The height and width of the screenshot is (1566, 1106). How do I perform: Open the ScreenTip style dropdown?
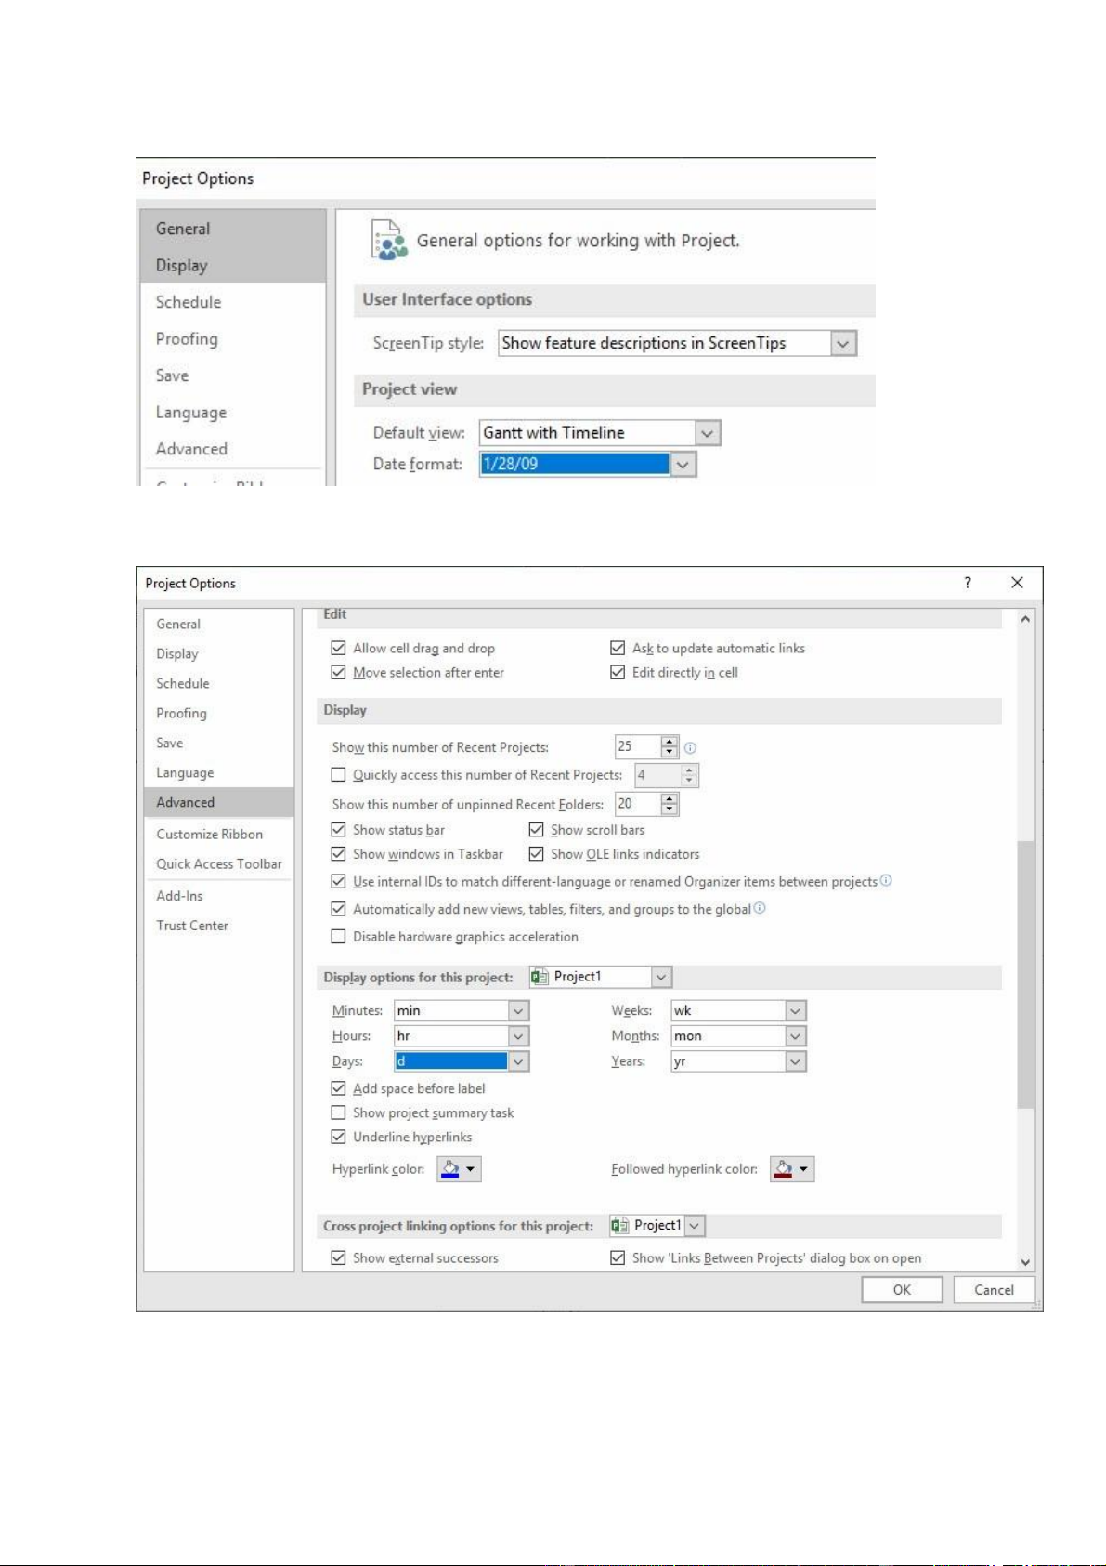coord(842,344)
